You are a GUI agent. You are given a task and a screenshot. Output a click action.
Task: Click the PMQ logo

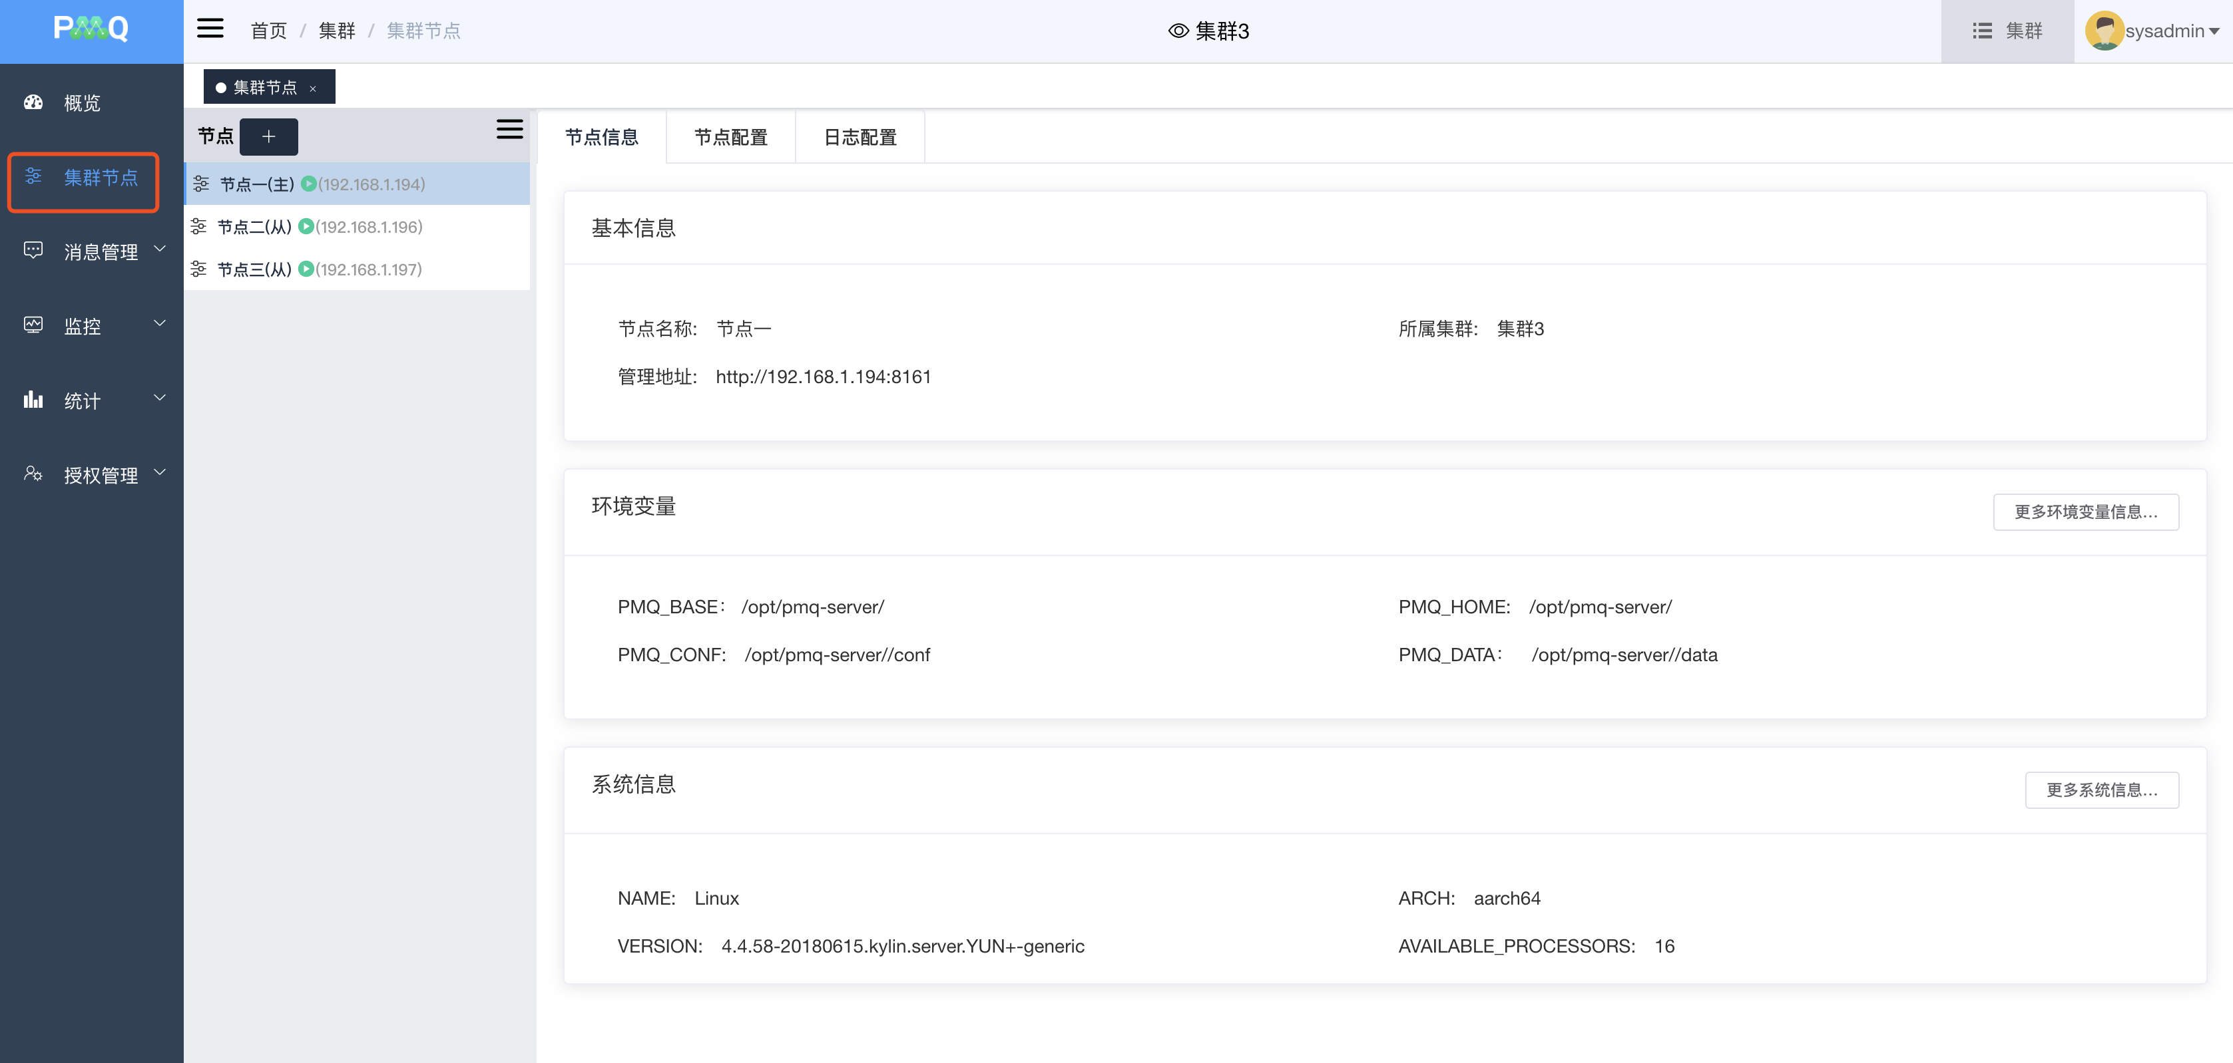coord(91,29)
